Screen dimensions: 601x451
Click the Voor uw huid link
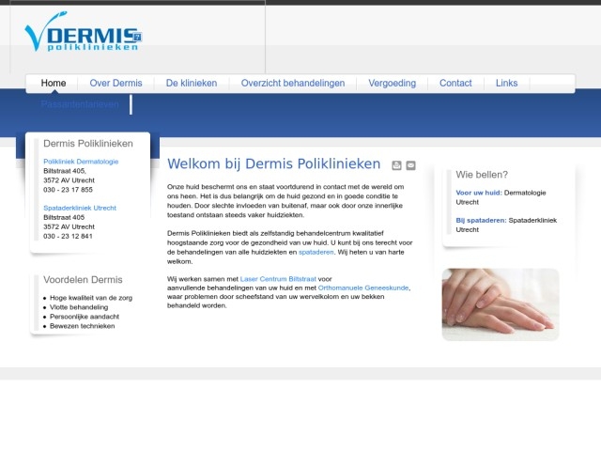coord(477,193)
